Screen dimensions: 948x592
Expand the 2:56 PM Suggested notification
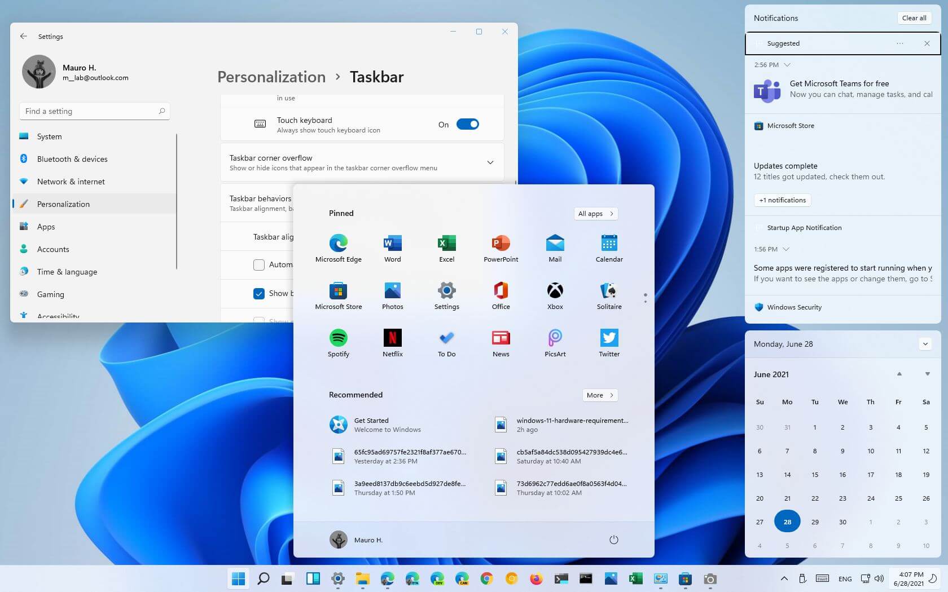[787, 65]
